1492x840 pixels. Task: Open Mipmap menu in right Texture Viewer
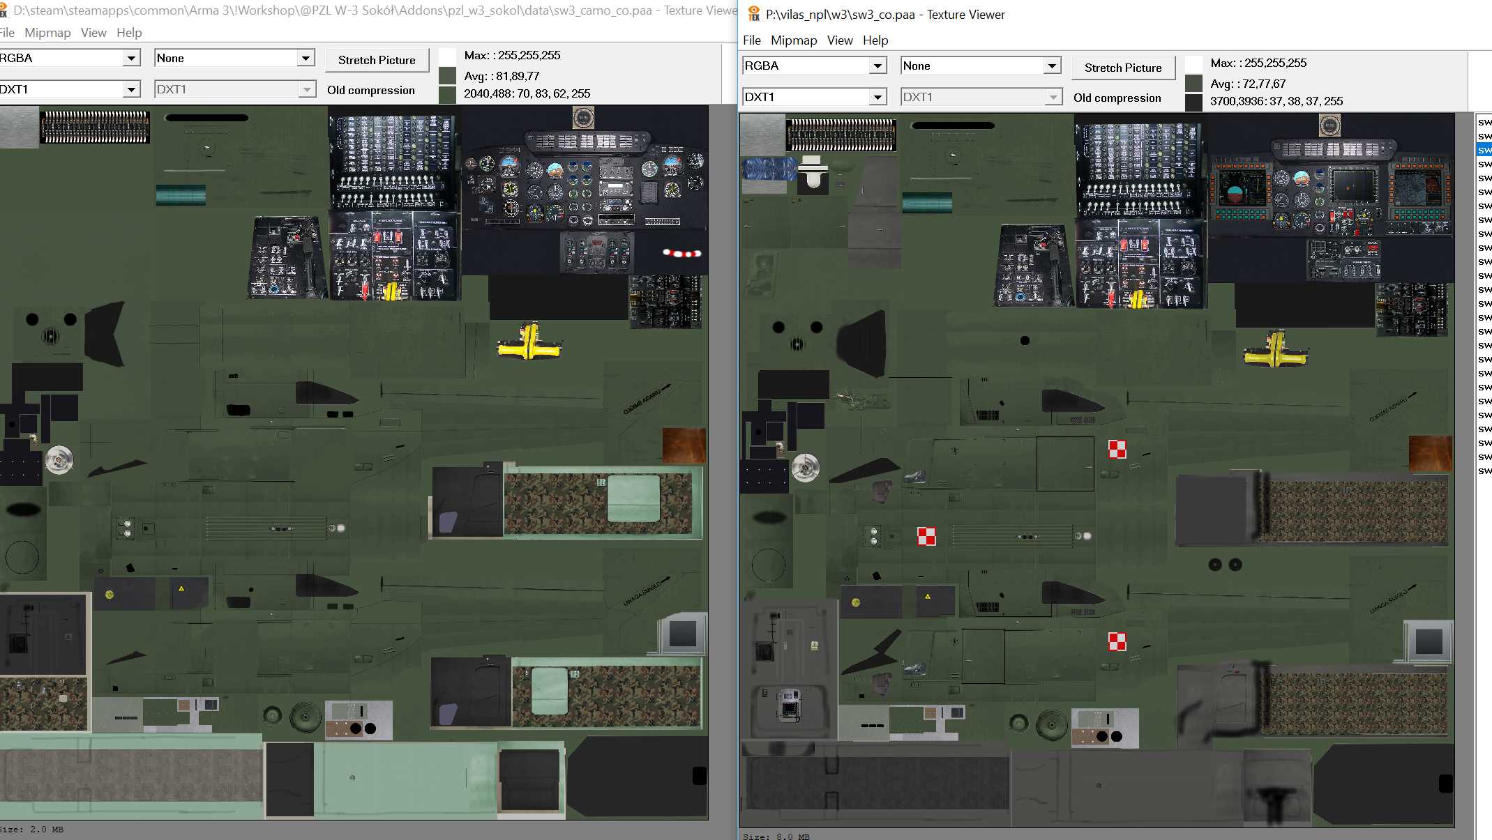pyautogui.click(x=794, y=40)
